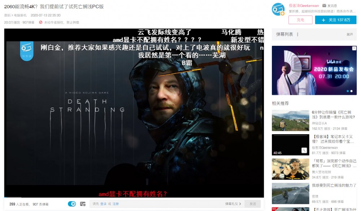Expand the danmaku list with 展开
The image size is (361, 211).
(x=349, y=35)
